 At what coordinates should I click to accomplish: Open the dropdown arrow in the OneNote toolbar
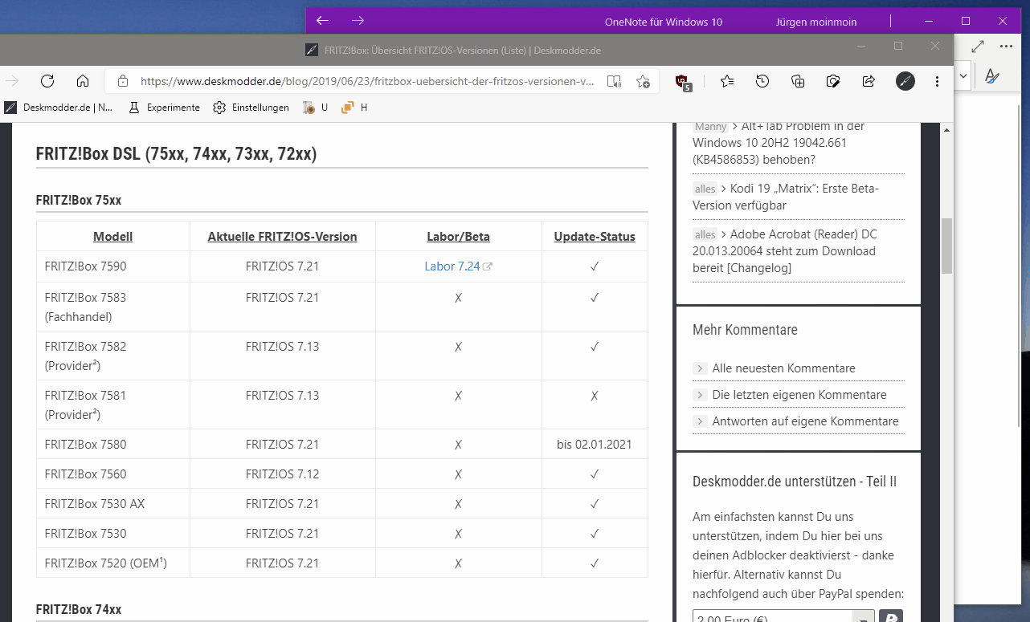[963, 77]
